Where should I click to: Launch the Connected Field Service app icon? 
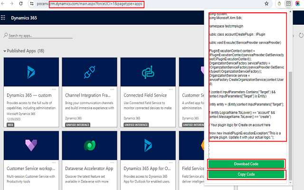click(148, 72)
